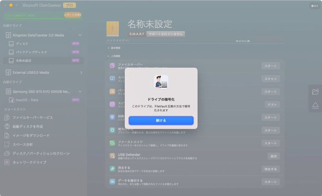Click the 続ける button in the dialog
The height and width of the screenshot is (196, 322).
161,120
